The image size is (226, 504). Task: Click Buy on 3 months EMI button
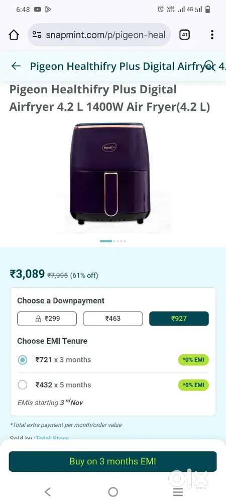tap(112, 461)
